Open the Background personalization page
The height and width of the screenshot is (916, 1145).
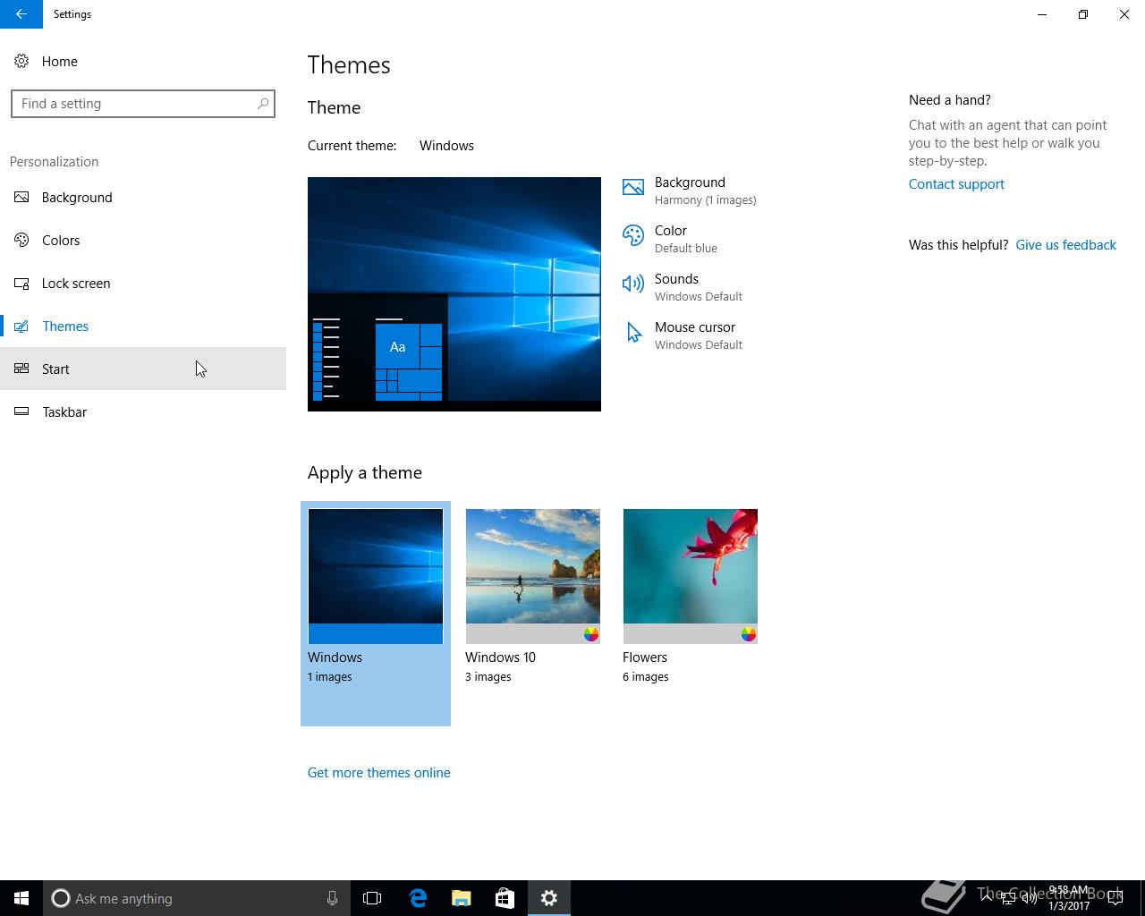pyautogui.click(x=143, y=198)
